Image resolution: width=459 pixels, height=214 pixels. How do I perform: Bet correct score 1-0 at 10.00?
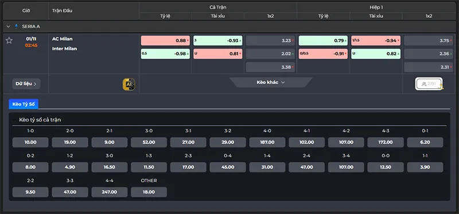[30, 142]
